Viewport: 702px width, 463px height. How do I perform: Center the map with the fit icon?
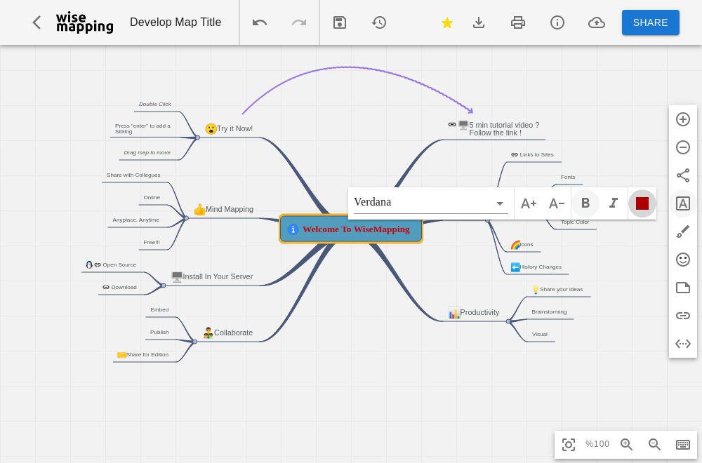(569, 445)
